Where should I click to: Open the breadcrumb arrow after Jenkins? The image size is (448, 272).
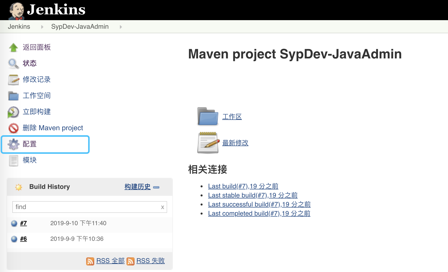coord(42,27)
